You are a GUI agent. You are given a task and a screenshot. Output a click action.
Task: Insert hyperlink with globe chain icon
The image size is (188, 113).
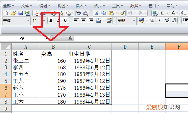(155, 13)
